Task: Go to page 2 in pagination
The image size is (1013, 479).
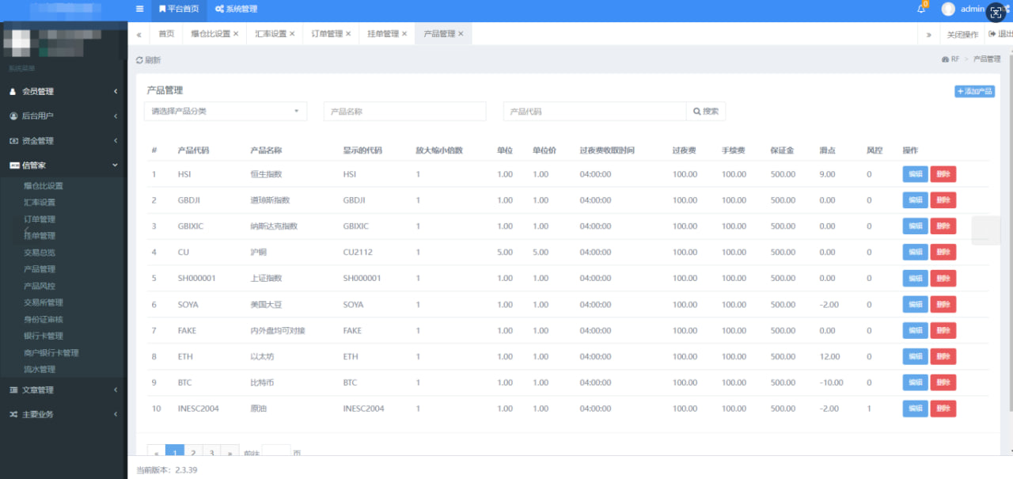Action: click(x=193, y=452)
